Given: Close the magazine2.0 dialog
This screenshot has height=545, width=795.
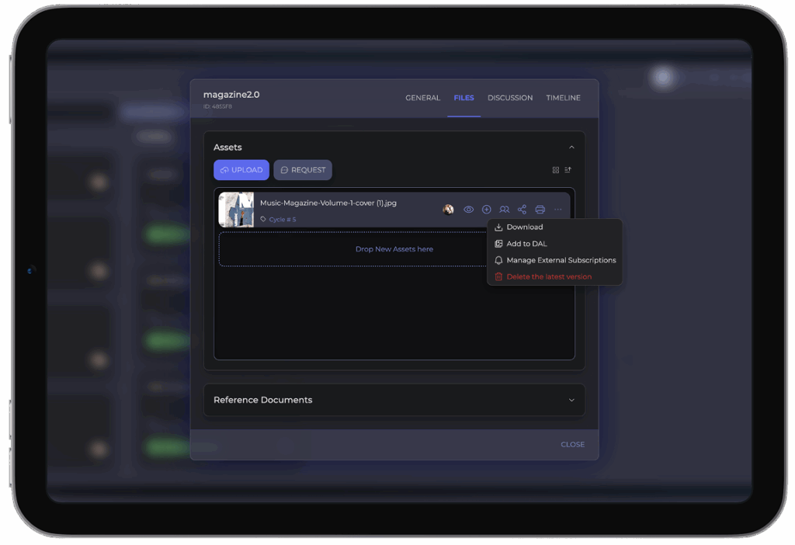Looking at the screenshot, I should [572, 445].
